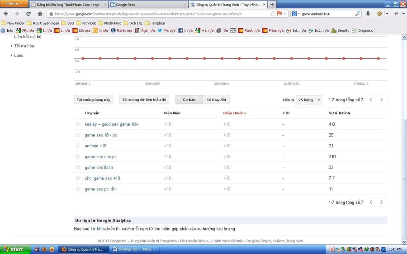The height and width of the screenshot is (254, 407).
Task: Click the 'Hiện Diện' column header
Action: 172,113
